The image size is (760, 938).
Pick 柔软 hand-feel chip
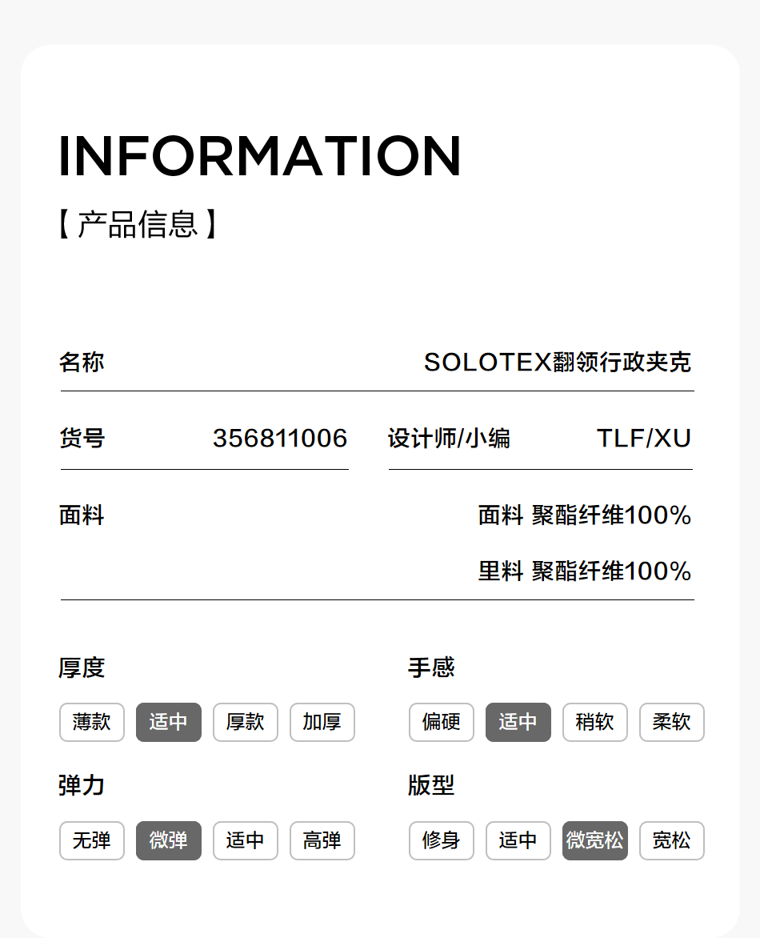click(672, 722)
